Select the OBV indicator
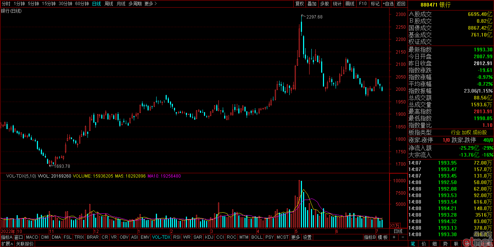 point(124,237)
